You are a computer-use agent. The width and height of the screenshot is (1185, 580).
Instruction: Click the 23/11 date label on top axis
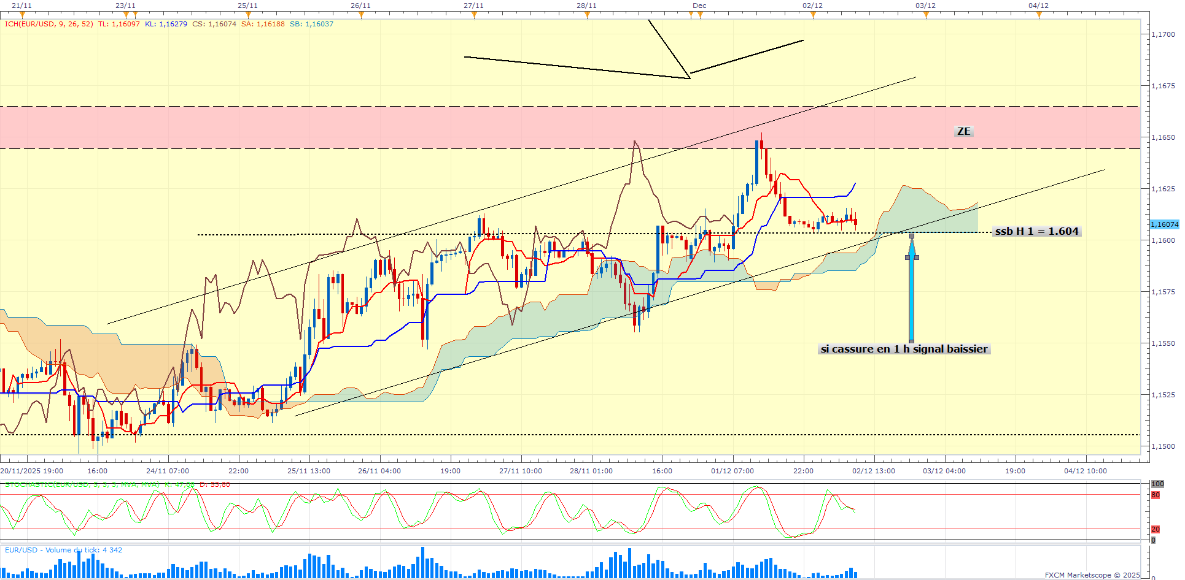pos(125,6)
